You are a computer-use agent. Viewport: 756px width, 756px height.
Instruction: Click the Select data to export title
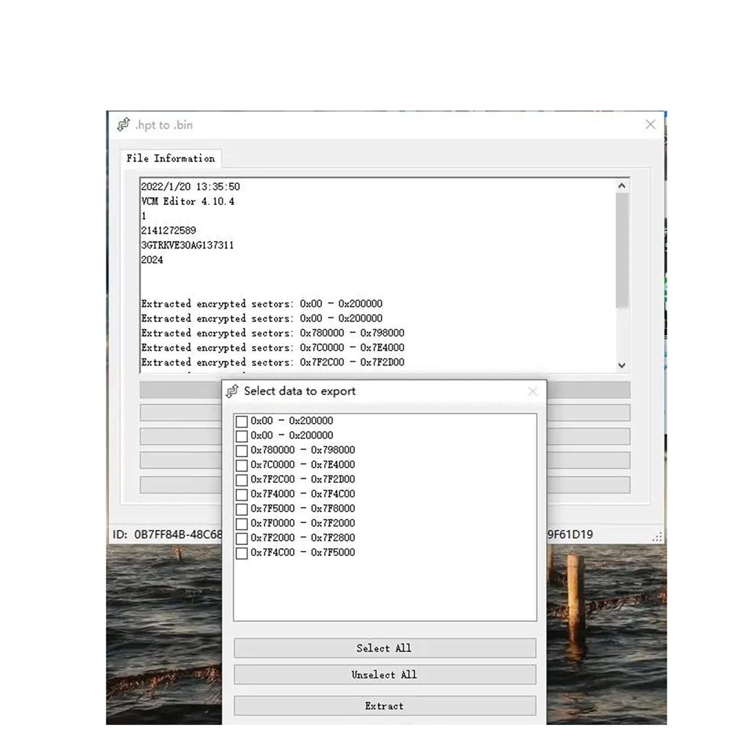click(300, 391)
